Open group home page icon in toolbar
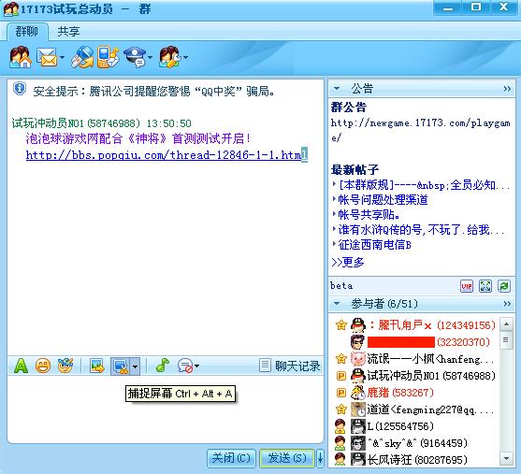Image resolution: width=521 pixels, height=474 pixels. [x=21, y=57]
